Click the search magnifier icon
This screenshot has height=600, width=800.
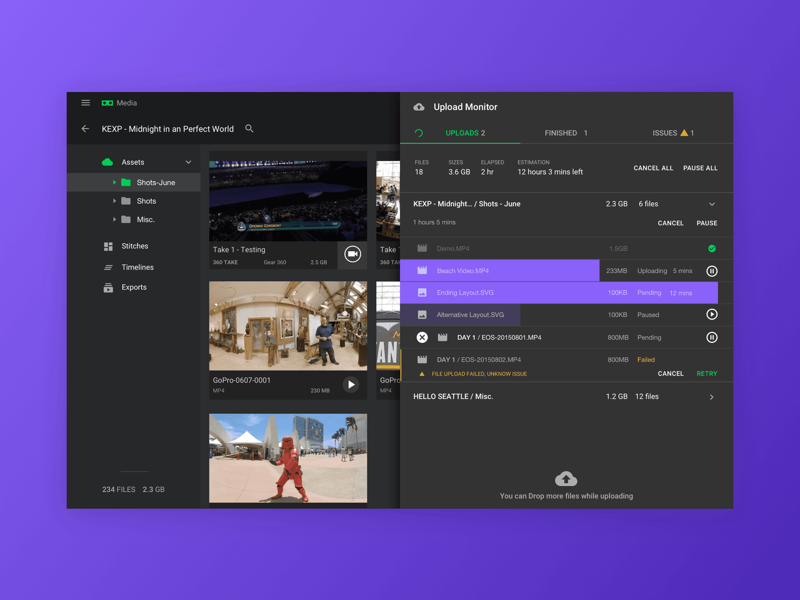(249, 128)
